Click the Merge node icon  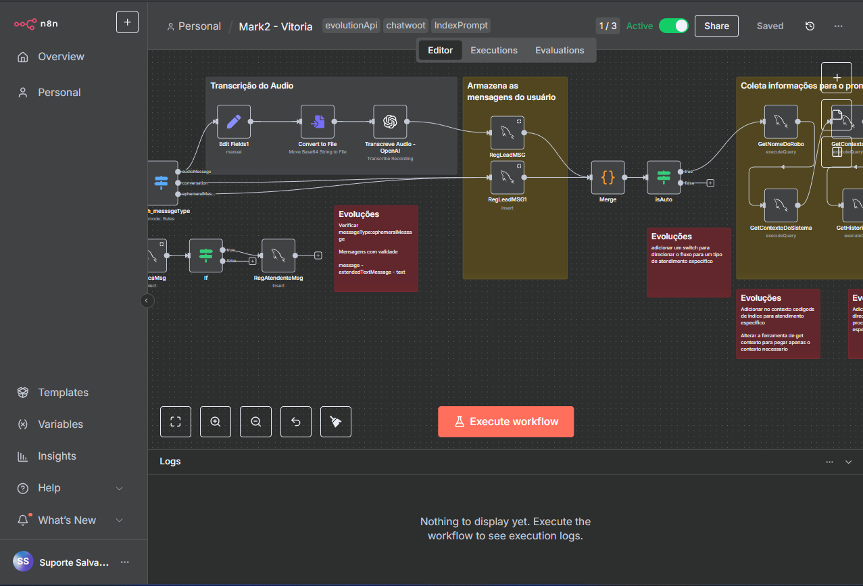[608, 178]
